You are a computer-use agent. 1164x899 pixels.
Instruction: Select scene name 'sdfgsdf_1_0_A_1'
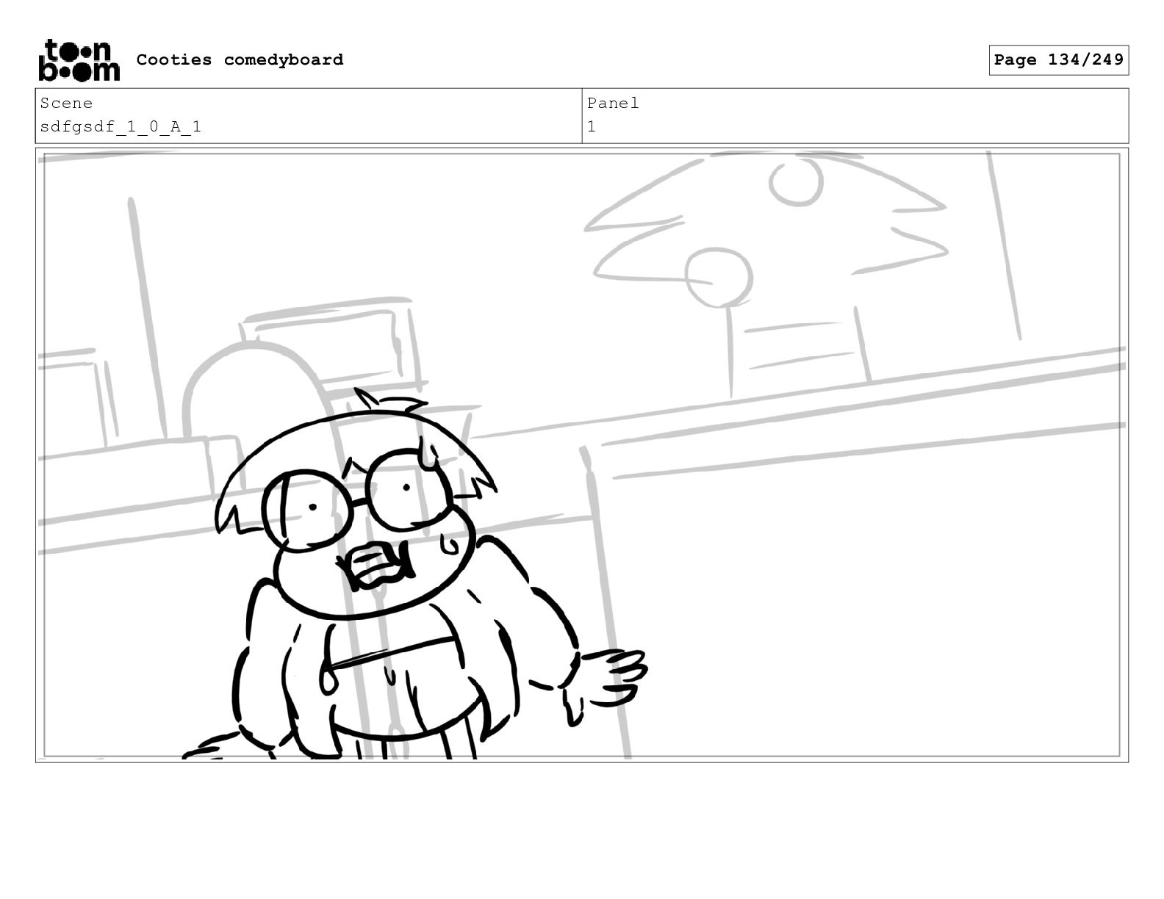tap(121, 127)
